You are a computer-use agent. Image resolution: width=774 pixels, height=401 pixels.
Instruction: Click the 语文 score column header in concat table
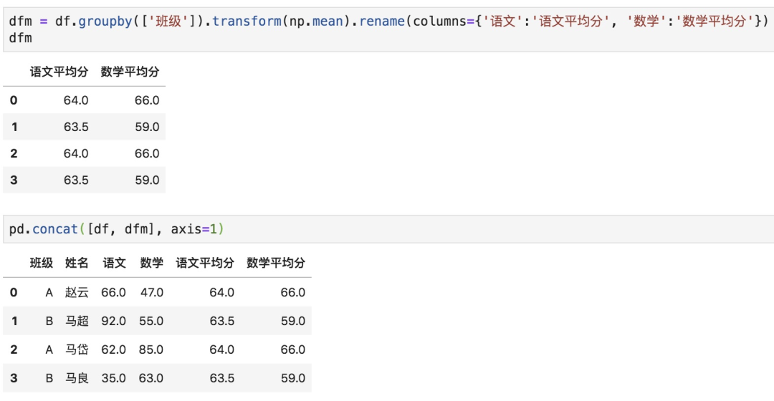point(114,263)
